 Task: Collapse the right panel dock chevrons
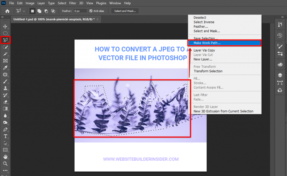coord(283,17)
